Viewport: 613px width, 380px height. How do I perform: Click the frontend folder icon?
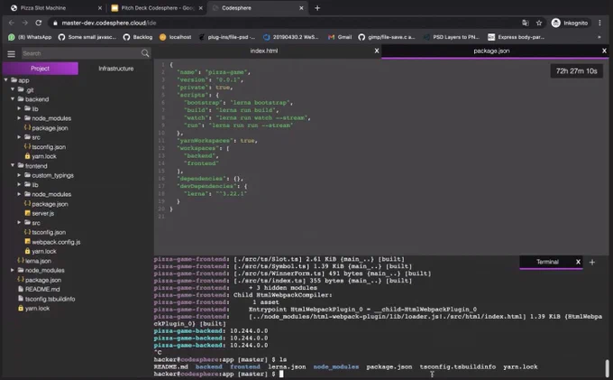pos(21,165)
